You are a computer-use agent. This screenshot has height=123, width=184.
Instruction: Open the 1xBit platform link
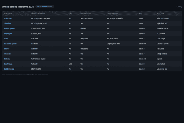coord(6,39)
